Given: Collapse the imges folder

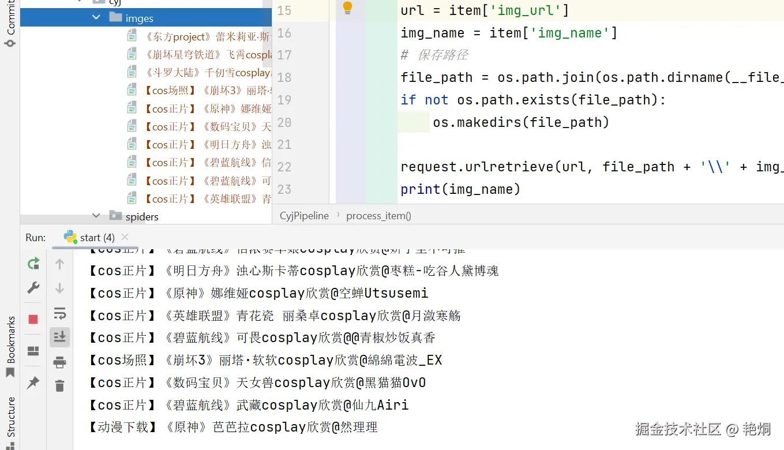Looking at the screenshot, I should coord(96,17).
